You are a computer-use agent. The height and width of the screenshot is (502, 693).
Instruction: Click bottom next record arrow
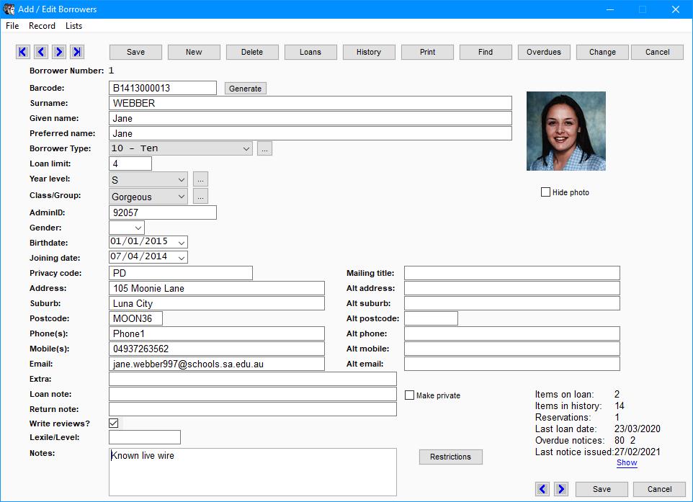560,489
